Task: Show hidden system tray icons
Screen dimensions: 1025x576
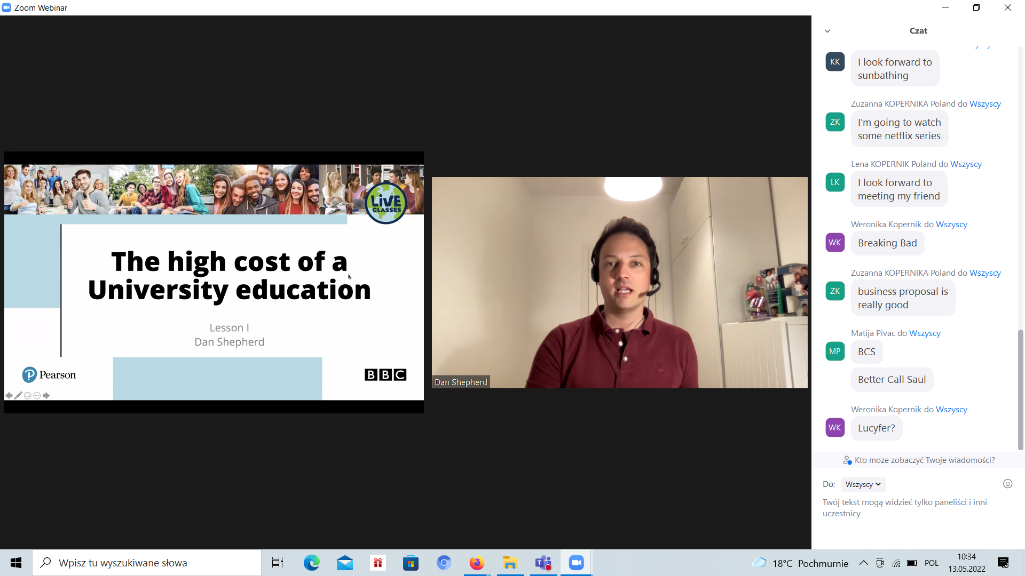Action: point(863,563)
